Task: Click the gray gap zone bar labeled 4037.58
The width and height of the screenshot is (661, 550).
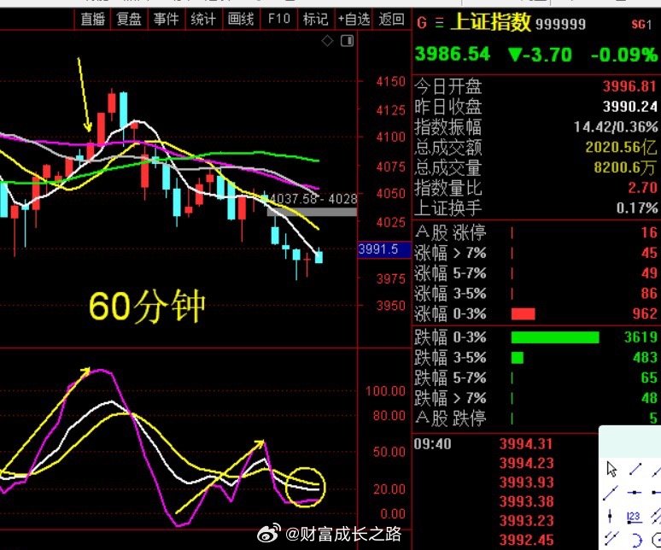Action: click(x=312, y=212)
